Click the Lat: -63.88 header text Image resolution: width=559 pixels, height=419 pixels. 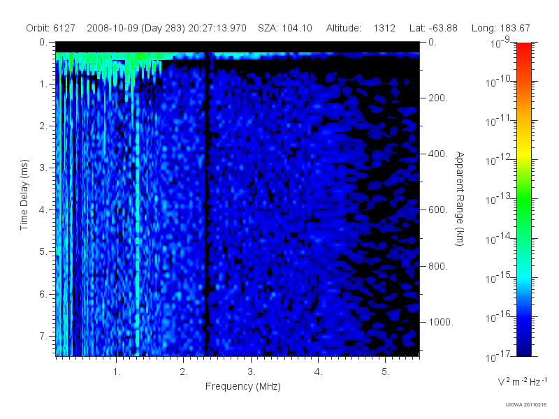pyautogui.click(x=433, y=28)
